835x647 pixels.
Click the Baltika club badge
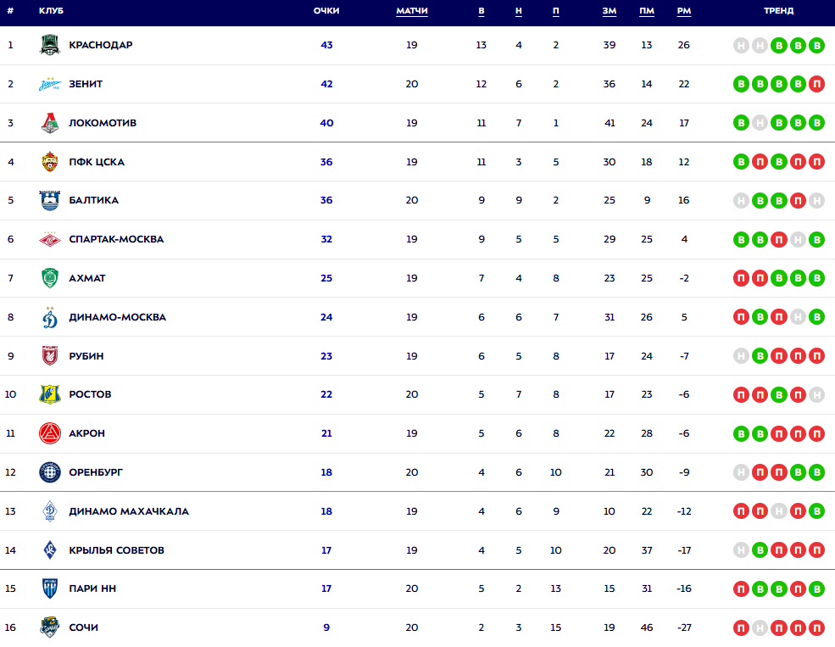pyautogui.click(x=50, y=201)
